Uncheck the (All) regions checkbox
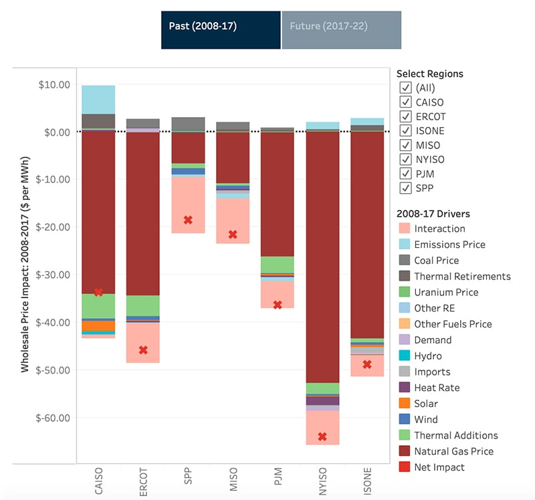Screen dimensions: 535x500 point(405,88)
